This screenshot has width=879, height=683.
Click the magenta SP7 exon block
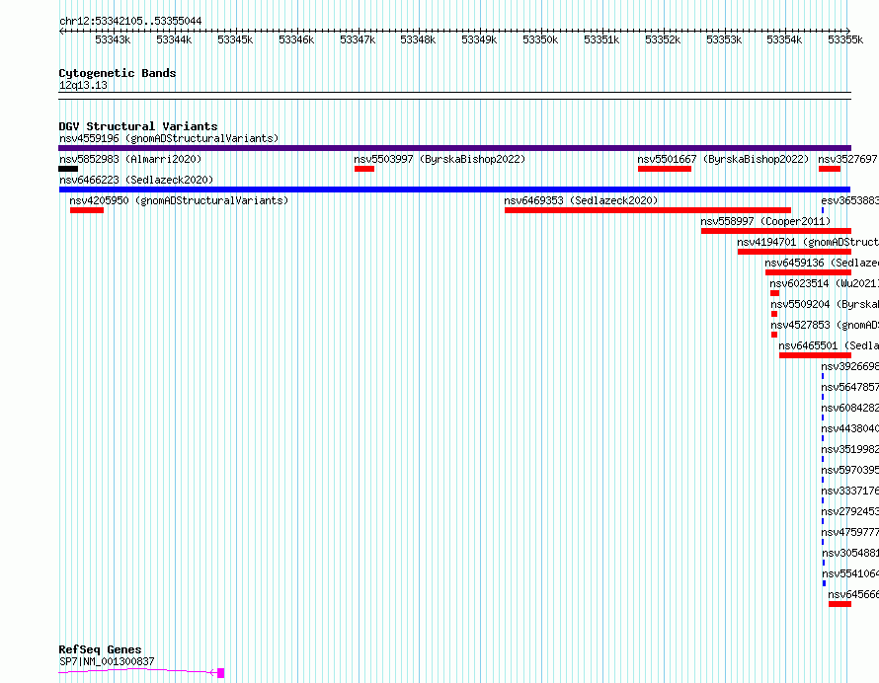point(221,673)
